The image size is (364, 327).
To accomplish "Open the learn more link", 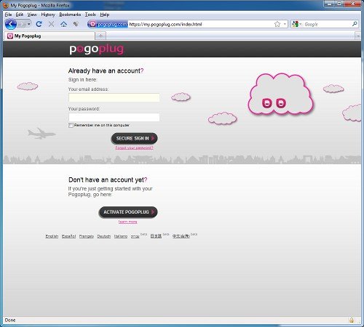I will [127, 222].
